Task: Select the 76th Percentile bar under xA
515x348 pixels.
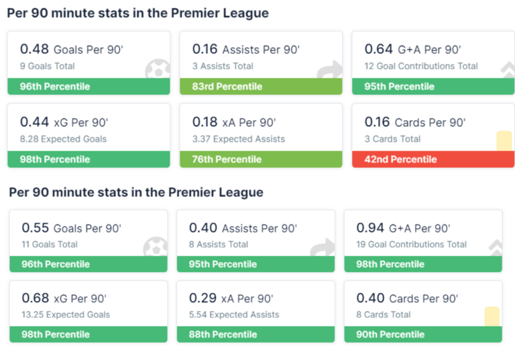Action: pyautogui.click(x=260, y=159)
